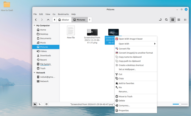This screenshot has height=116, width=191.
Task: Show places in the sidebar using status bar button
Action: tap(35, 104)
